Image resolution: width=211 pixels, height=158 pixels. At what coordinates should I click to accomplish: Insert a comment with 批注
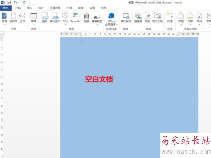(x=170, y=18)
